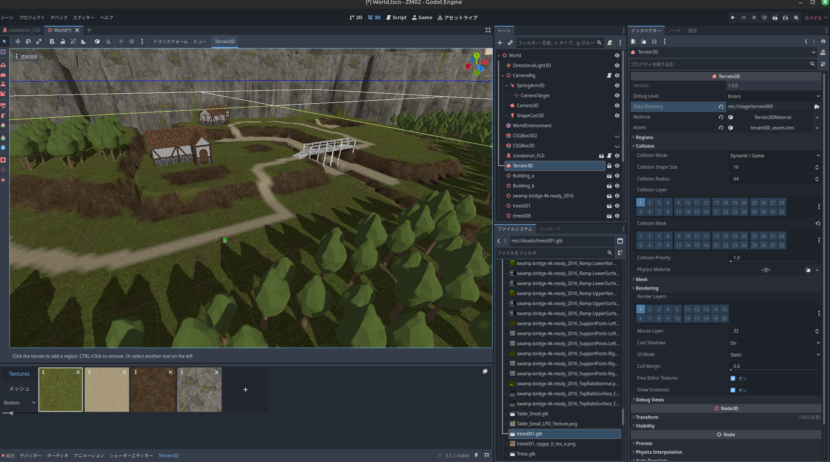Image resolution: width=830 pixels, height=462 pixels.
Task: Click the Run Project play button
Action: (733, 17)
